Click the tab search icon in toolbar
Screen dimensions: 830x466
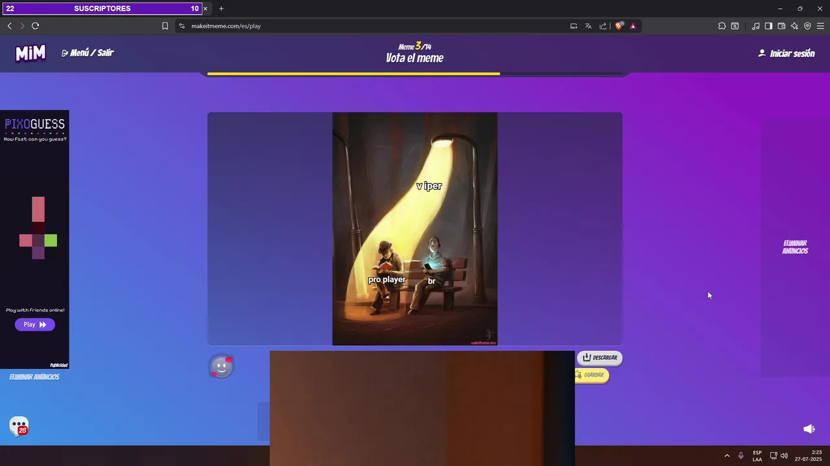[735, 26]
